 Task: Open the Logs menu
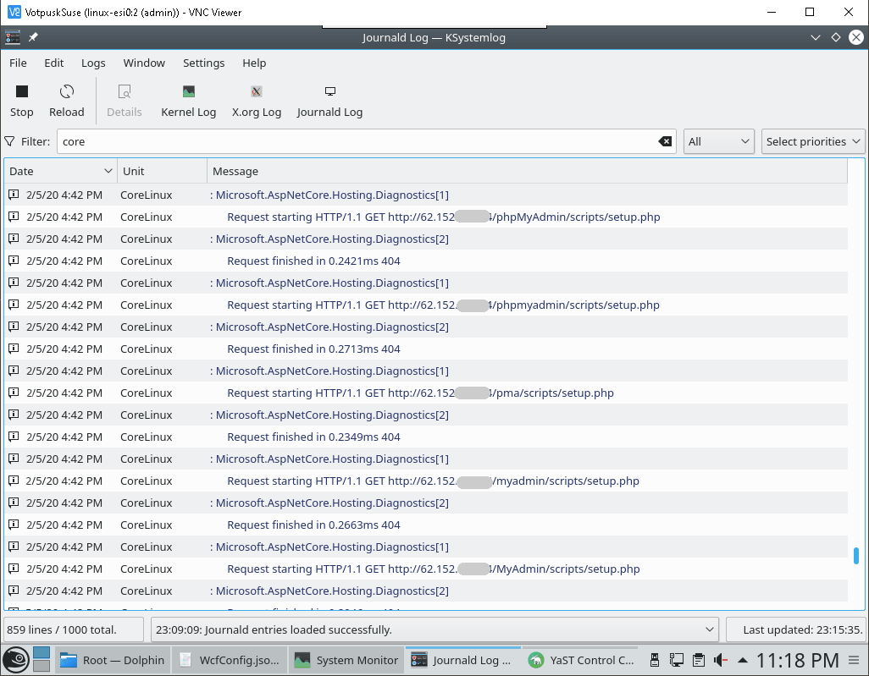(x=93, y=63)
